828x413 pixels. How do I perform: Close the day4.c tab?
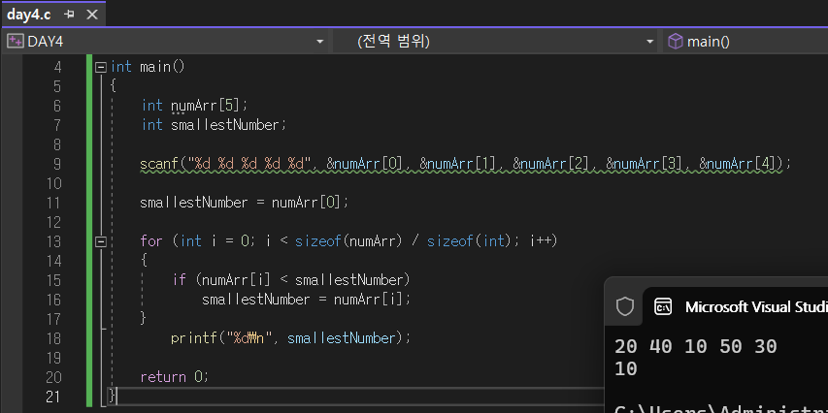point(92,15)
